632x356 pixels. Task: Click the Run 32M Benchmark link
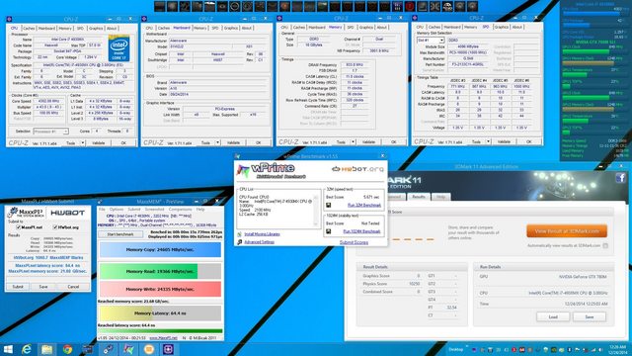(364, 205)
